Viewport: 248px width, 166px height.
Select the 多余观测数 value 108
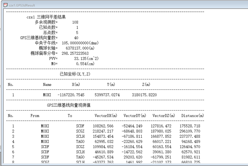(75, 22)
